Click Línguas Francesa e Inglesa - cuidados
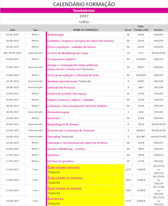The height and width of the screenshot is (206, 168). click(71, 100)
